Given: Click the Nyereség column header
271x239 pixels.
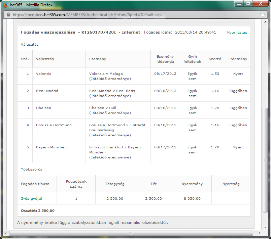Looking at the screenshot, I should [231, 184].
